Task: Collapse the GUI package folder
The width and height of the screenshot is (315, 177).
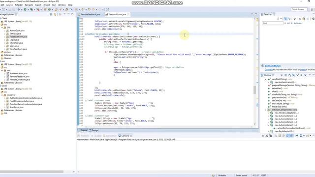Action: click(x=2, y=28)
